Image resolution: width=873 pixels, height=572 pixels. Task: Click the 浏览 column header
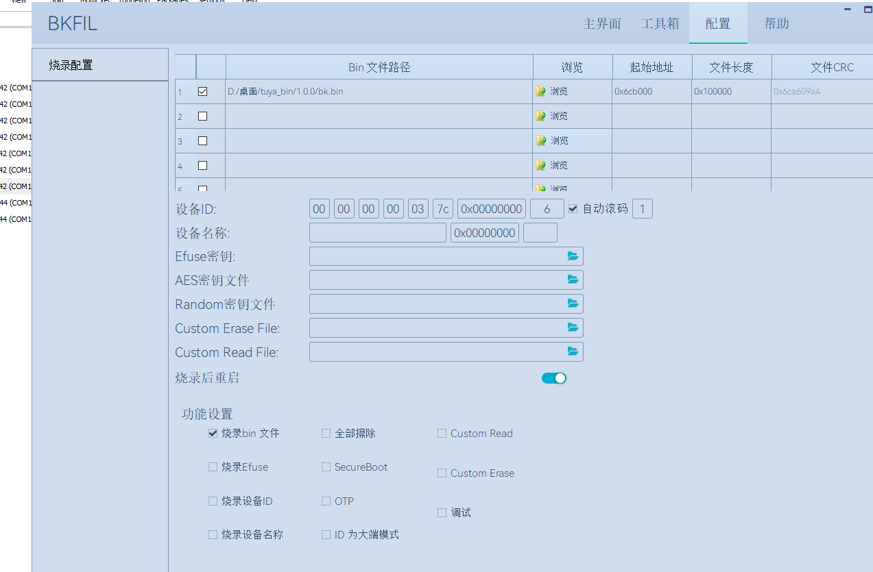pyautogui.click(x=573, y=67)
